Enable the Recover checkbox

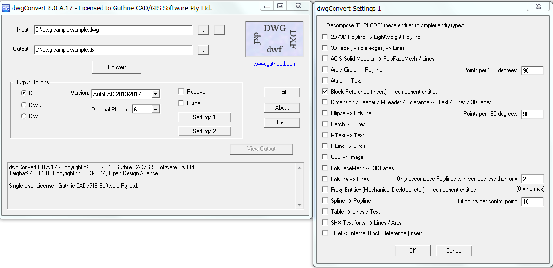point(181,92)
